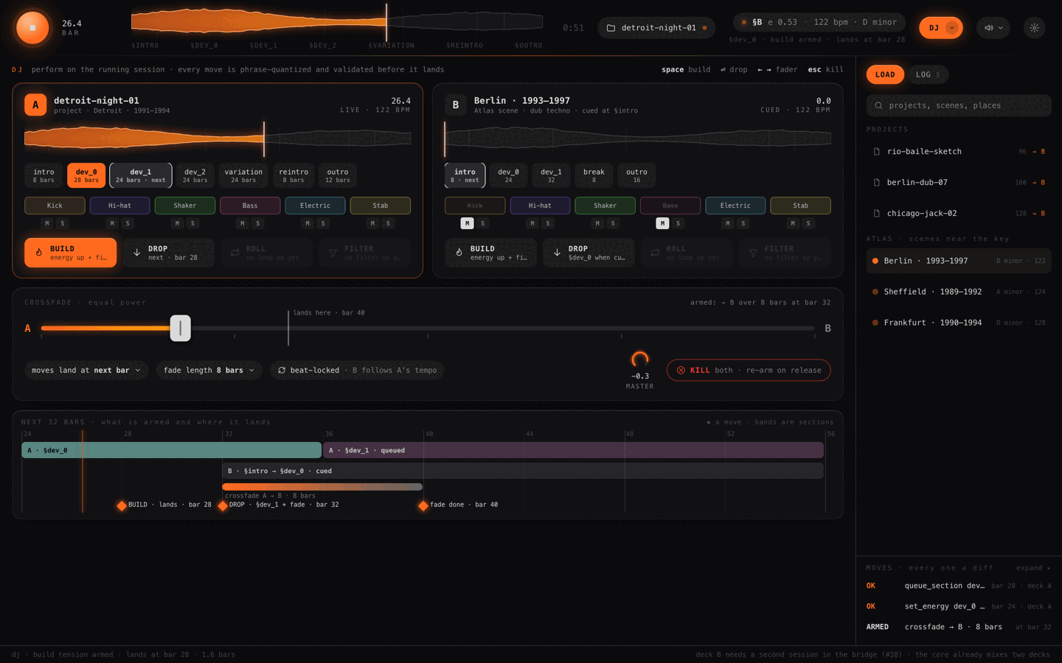Click the berlin-dub-07 file icon
This screenshot has width=1062, height=663.
[x=877, y=183]
